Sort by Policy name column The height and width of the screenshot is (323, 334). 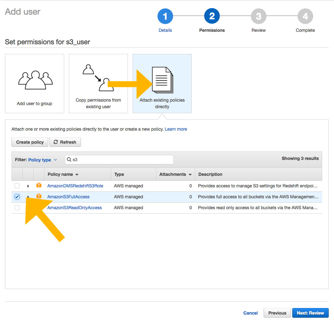[x=63, y=174]
